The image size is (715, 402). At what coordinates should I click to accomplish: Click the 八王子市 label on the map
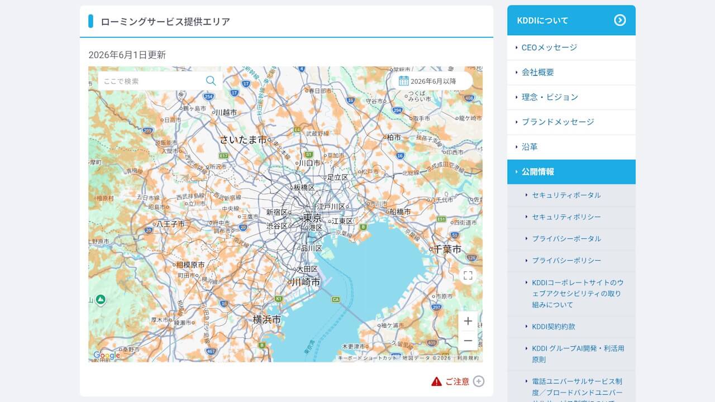(171, 223)
